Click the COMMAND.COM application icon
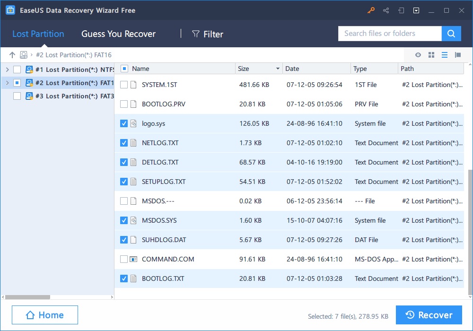This screenshot has height=331, width=473. [x=133, y=259]
